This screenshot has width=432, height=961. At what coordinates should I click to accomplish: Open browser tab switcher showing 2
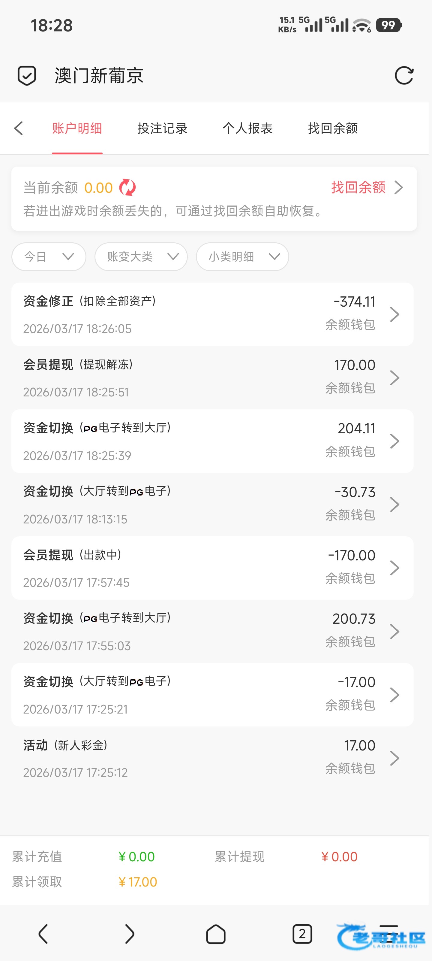click(302, 934)
